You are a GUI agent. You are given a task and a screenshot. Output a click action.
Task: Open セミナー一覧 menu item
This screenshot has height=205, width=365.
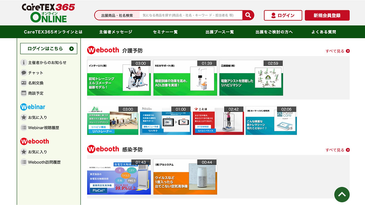(165, 32)
